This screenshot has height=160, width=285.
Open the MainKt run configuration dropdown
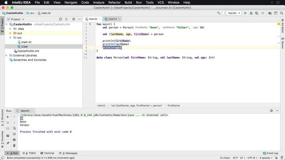click(232, 13)
